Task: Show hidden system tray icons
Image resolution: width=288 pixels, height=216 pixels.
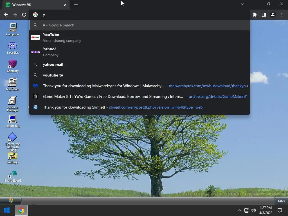Action: pyautogui.click(x=240, y=210)
